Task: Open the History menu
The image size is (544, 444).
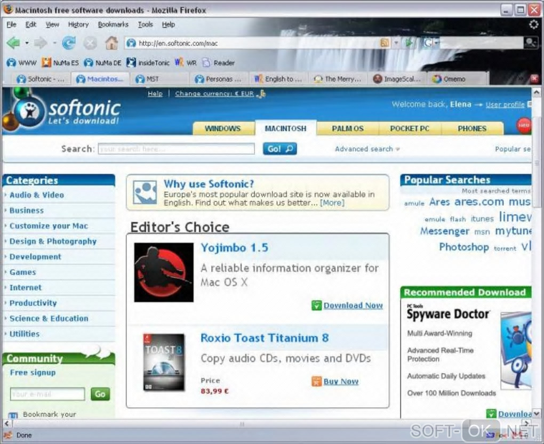Action: [x=78, y=25]
